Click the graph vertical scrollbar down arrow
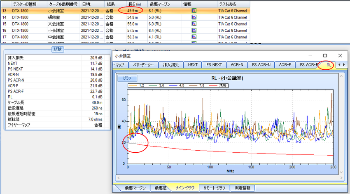The image size is (350, 194). [x=341, y=172]
